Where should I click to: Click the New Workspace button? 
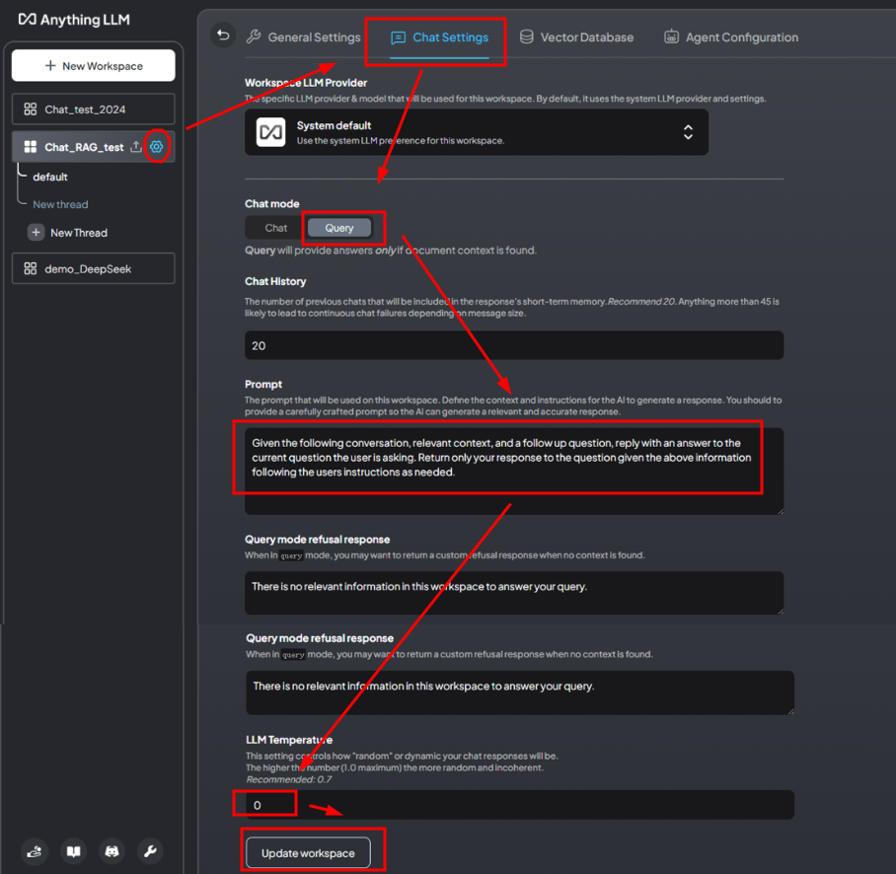(x=93, y=66)
